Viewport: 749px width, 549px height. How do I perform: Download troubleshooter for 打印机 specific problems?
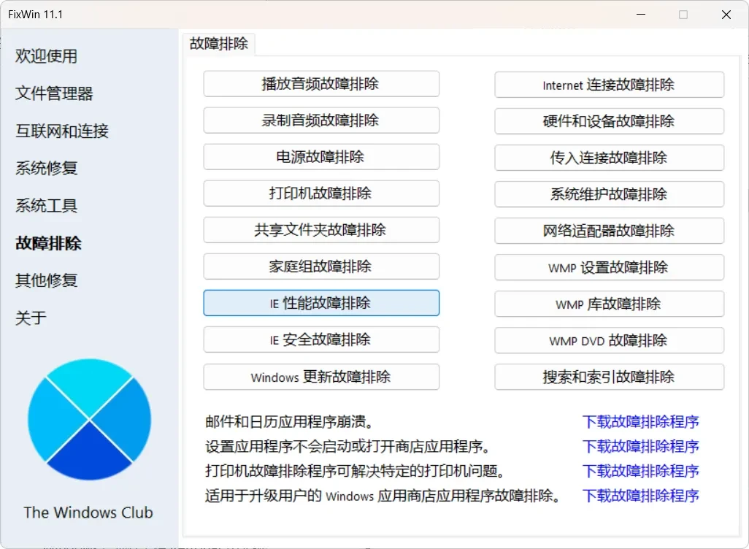click(x=640, y=471)
